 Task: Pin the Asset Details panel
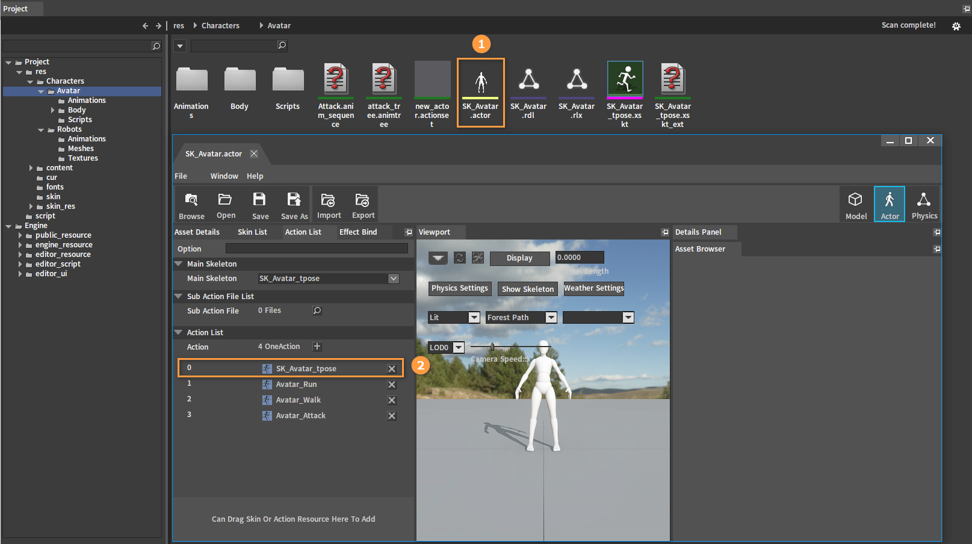point(409,232)
